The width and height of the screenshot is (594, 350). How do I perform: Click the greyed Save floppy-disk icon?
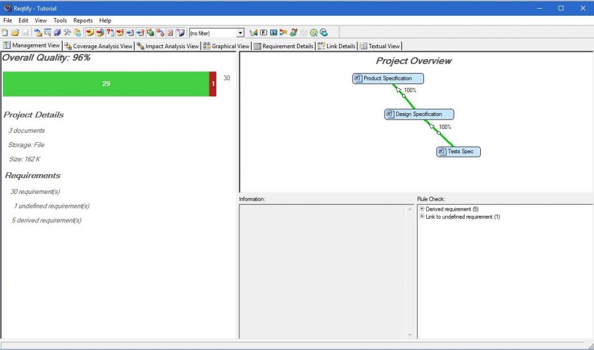25,33
